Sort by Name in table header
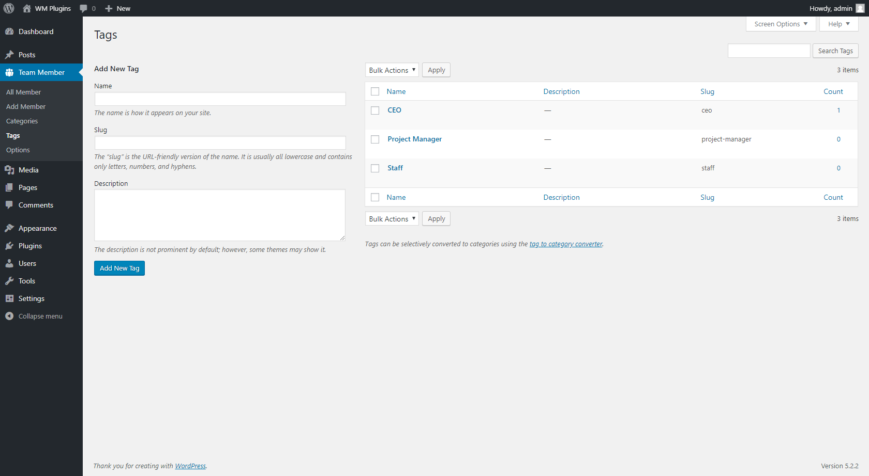This screenshot has height=476, width=869. (x=396, y=91)
